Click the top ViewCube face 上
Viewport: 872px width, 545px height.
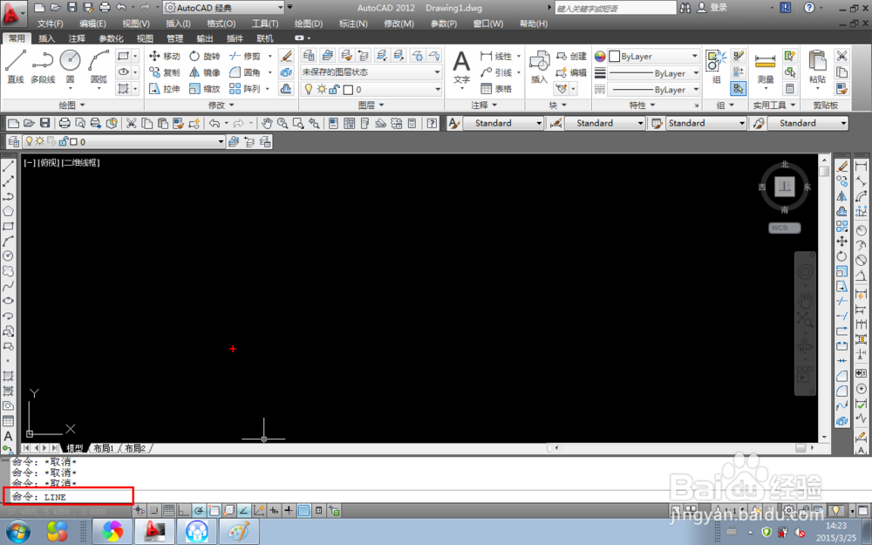click(x=784, y=187)
